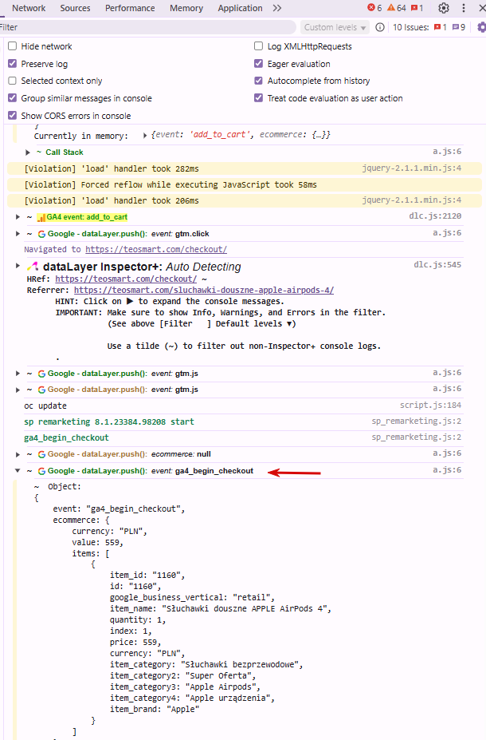Open the HRef teosmart.com/checkout link
486x740 pixels.
pyautogui.click(x=126, y=279)
